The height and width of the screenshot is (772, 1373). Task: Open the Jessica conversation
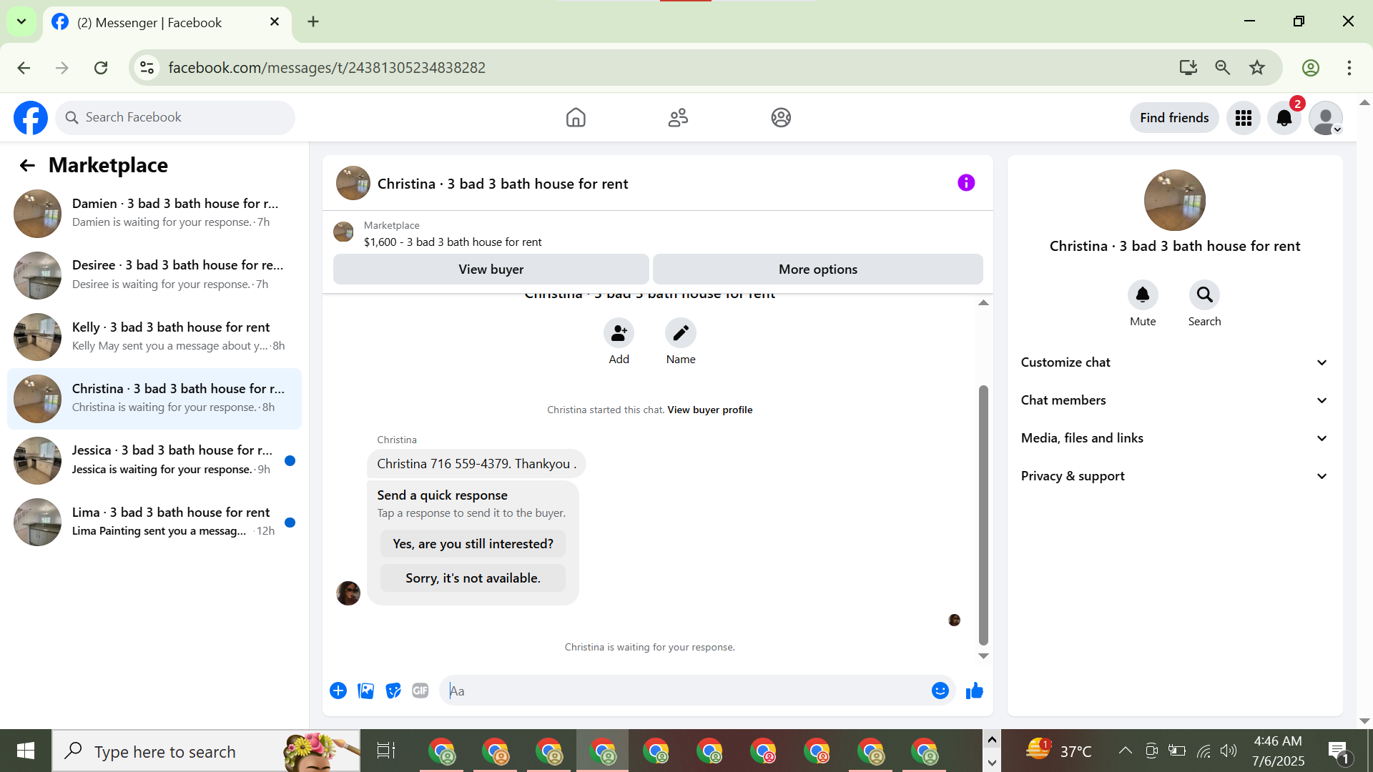[154, 460]
